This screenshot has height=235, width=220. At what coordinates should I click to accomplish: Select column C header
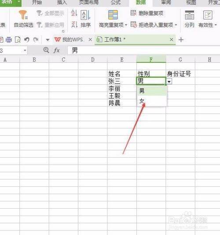point(63,59)
